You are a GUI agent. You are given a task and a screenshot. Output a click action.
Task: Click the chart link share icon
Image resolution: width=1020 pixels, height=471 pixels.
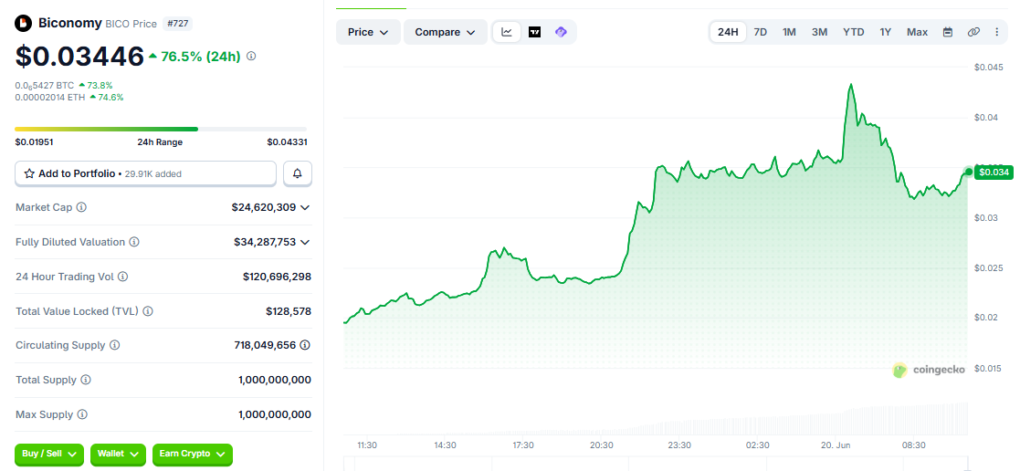973,32
